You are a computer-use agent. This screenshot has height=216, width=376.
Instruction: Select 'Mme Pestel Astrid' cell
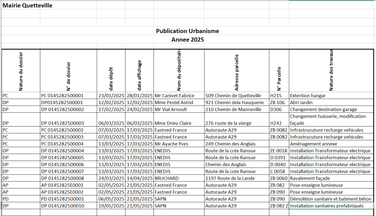coord(179,102)
